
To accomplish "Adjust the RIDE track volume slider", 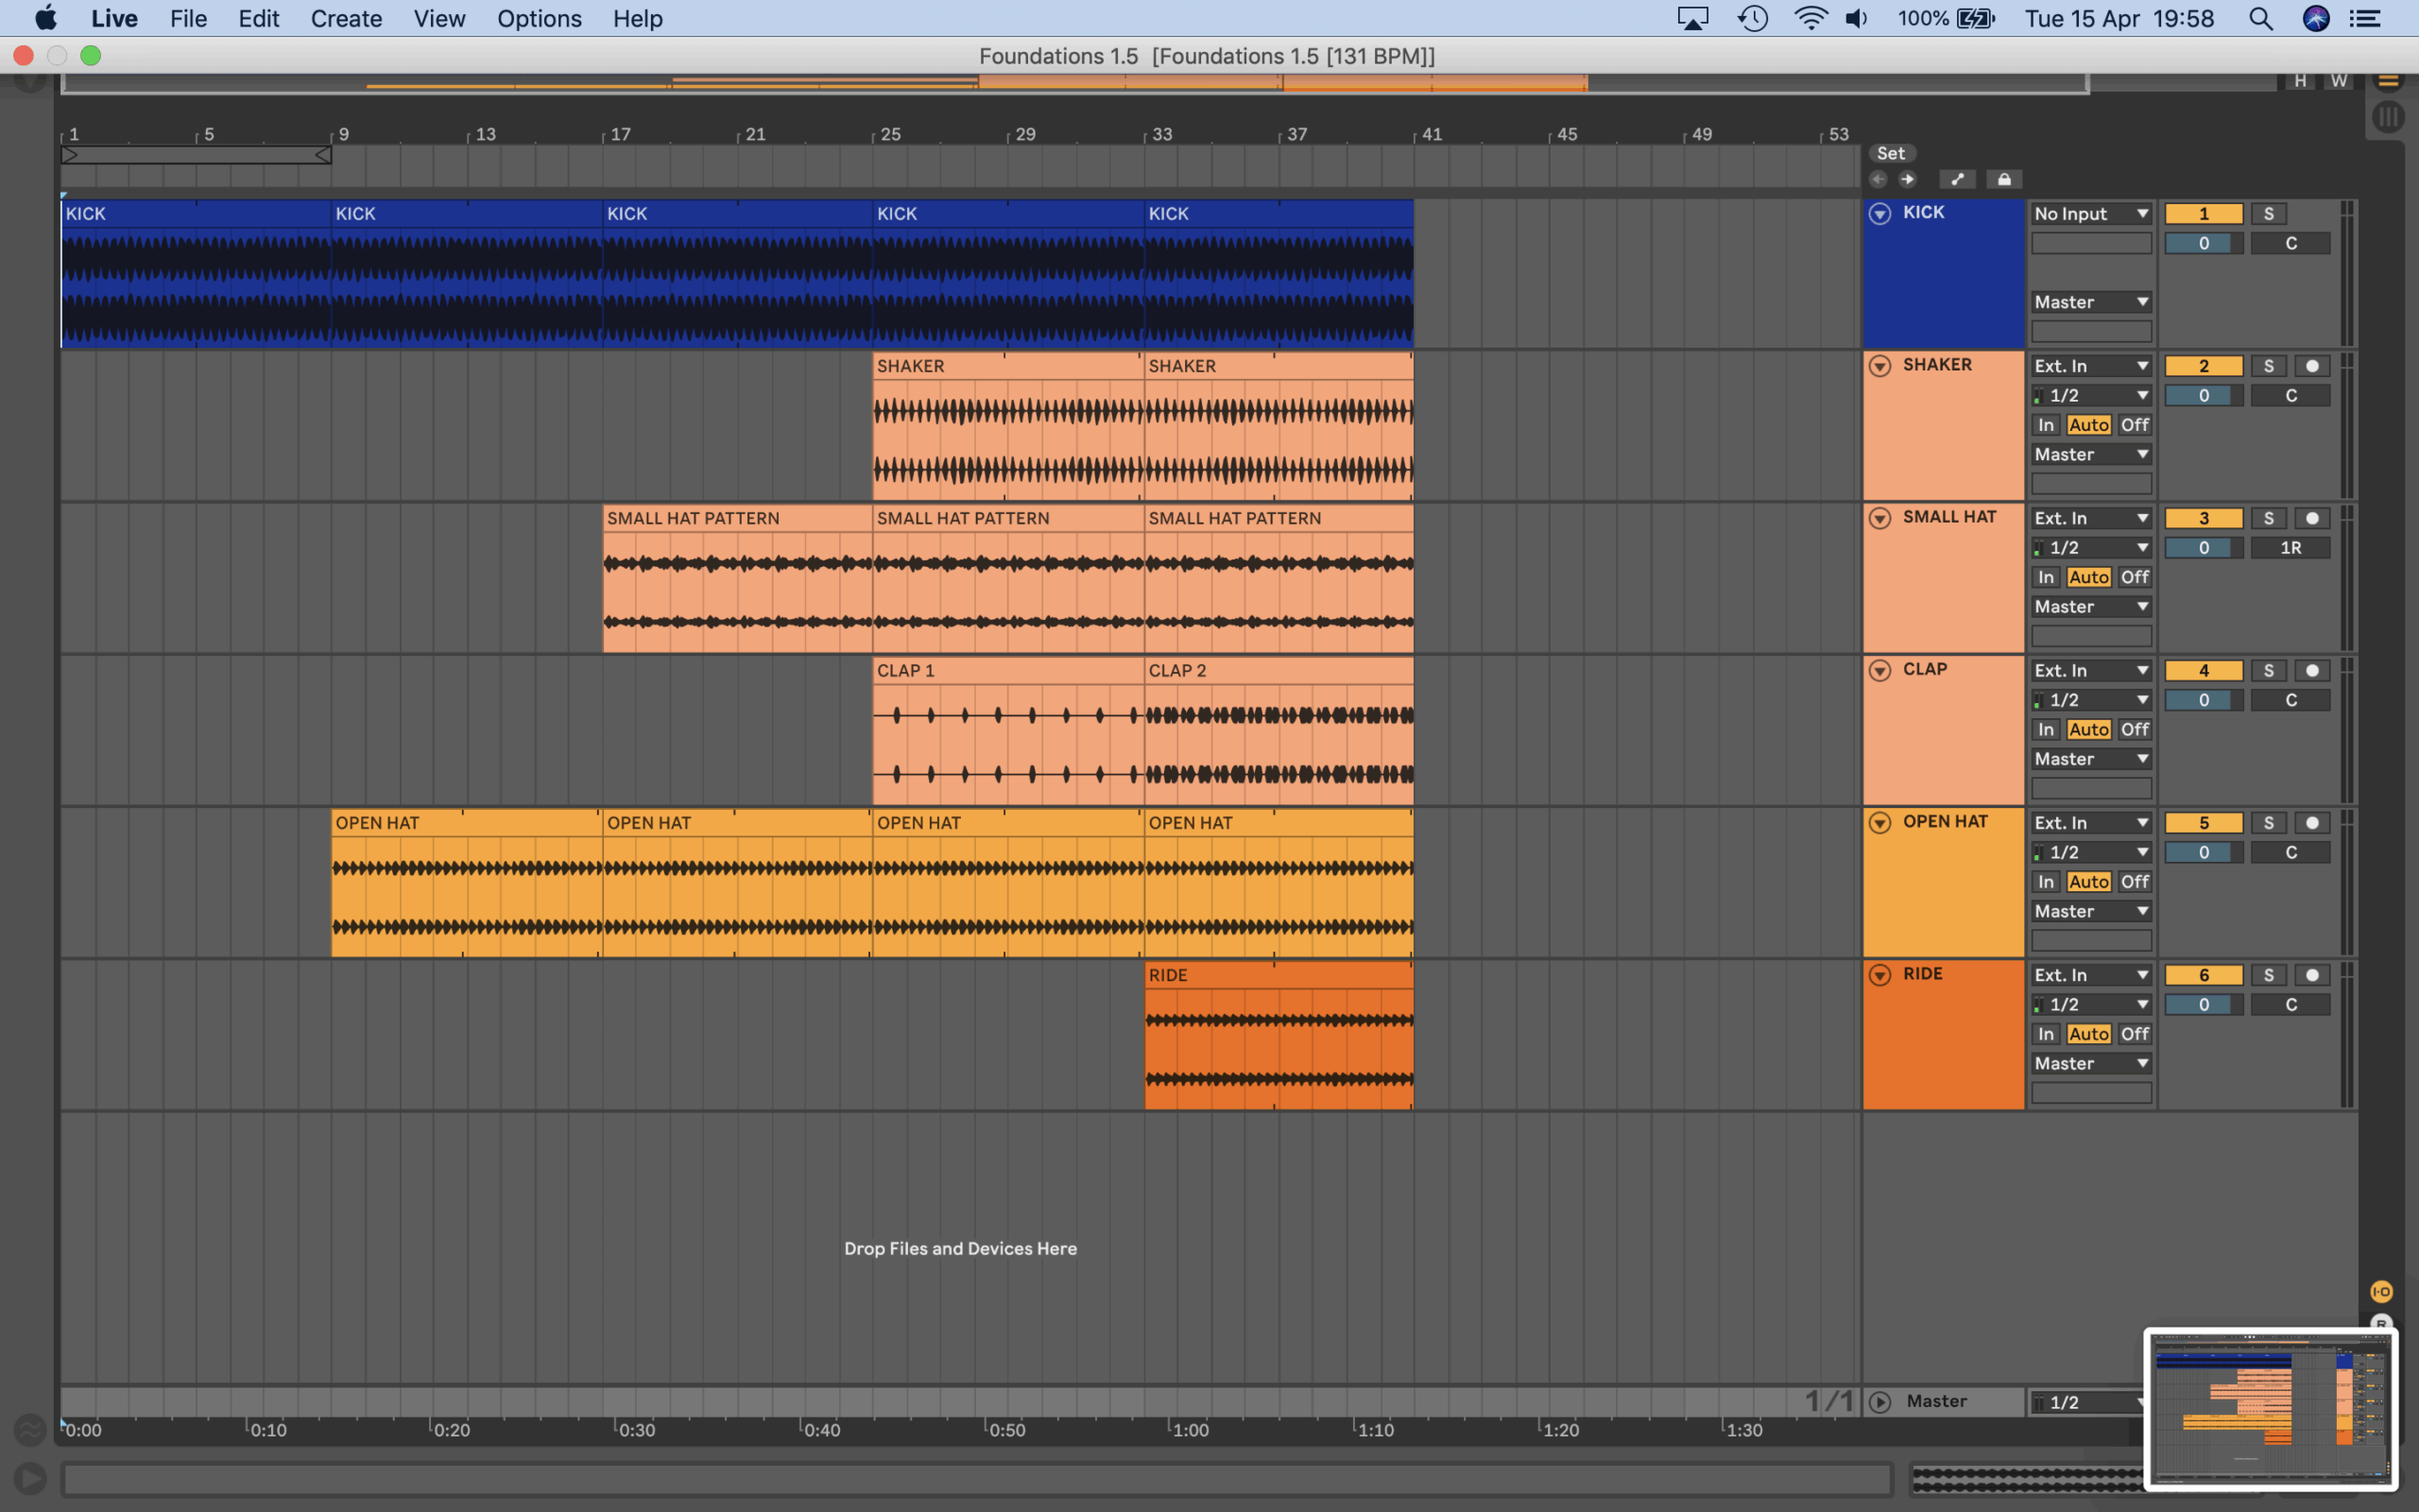I will point(2204,1004).
